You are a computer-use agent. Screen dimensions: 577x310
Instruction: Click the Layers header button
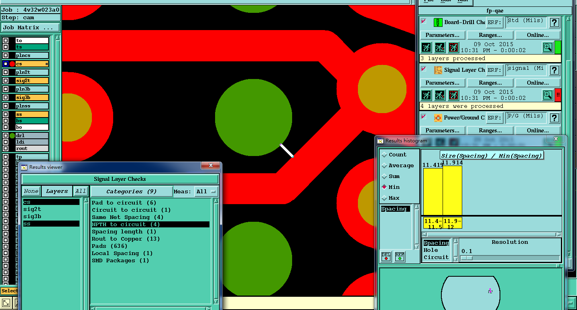[x=57, y=191]
